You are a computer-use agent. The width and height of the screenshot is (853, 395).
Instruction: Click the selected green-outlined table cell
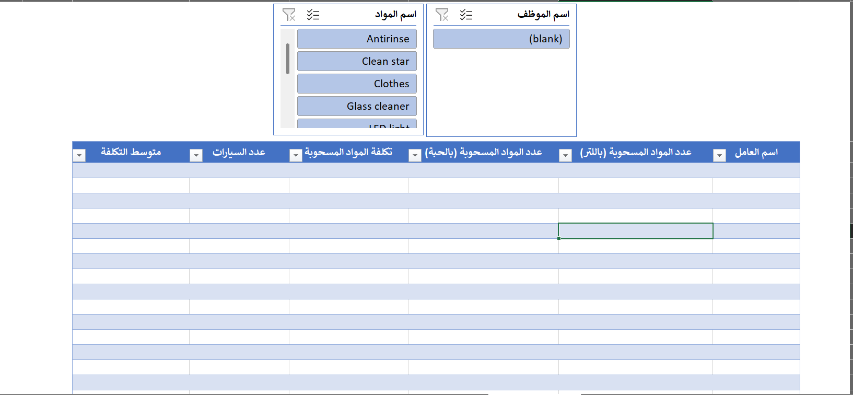[636, 231]
